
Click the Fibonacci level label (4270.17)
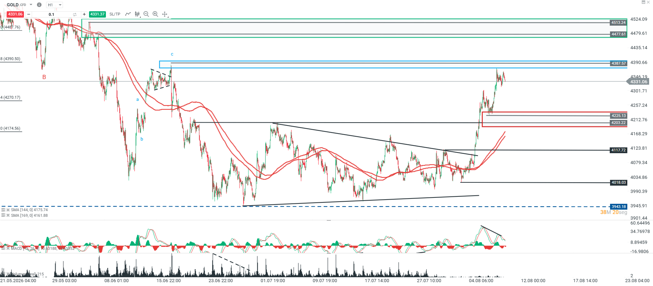tap(11, 97)
